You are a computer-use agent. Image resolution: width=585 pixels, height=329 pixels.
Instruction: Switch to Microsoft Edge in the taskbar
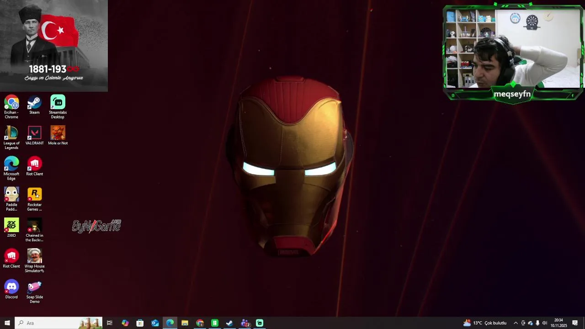[x=170, y=323]
